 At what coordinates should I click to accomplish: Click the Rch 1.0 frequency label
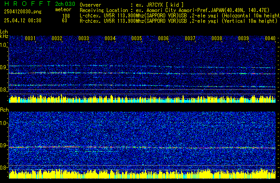(4, 123)
